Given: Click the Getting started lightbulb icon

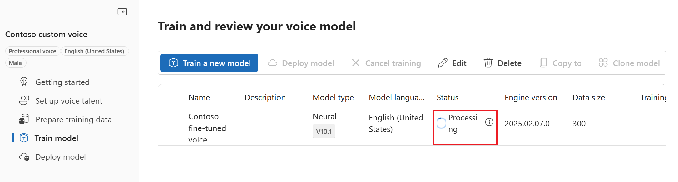Looking at the screenshot, I should tap(24, 82).
